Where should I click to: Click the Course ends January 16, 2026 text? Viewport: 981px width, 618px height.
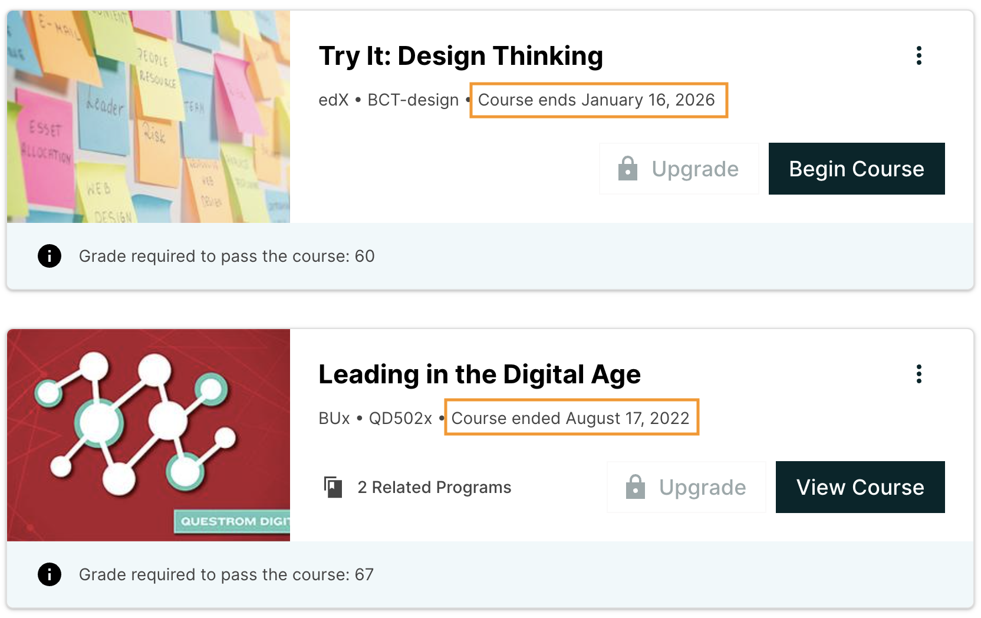click(597, 100)
